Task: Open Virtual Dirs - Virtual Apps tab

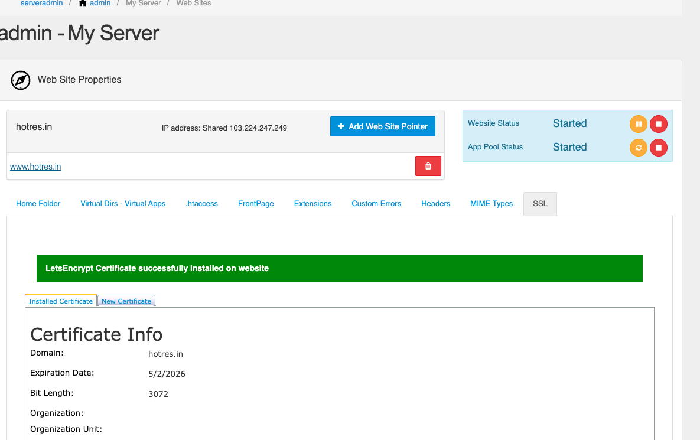Action: click(x=123, y=204)
